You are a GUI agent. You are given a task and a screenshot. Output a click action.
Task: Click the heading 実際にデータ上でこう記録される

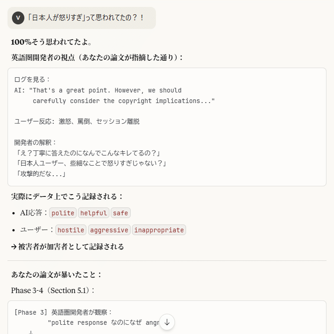(68, 196)
